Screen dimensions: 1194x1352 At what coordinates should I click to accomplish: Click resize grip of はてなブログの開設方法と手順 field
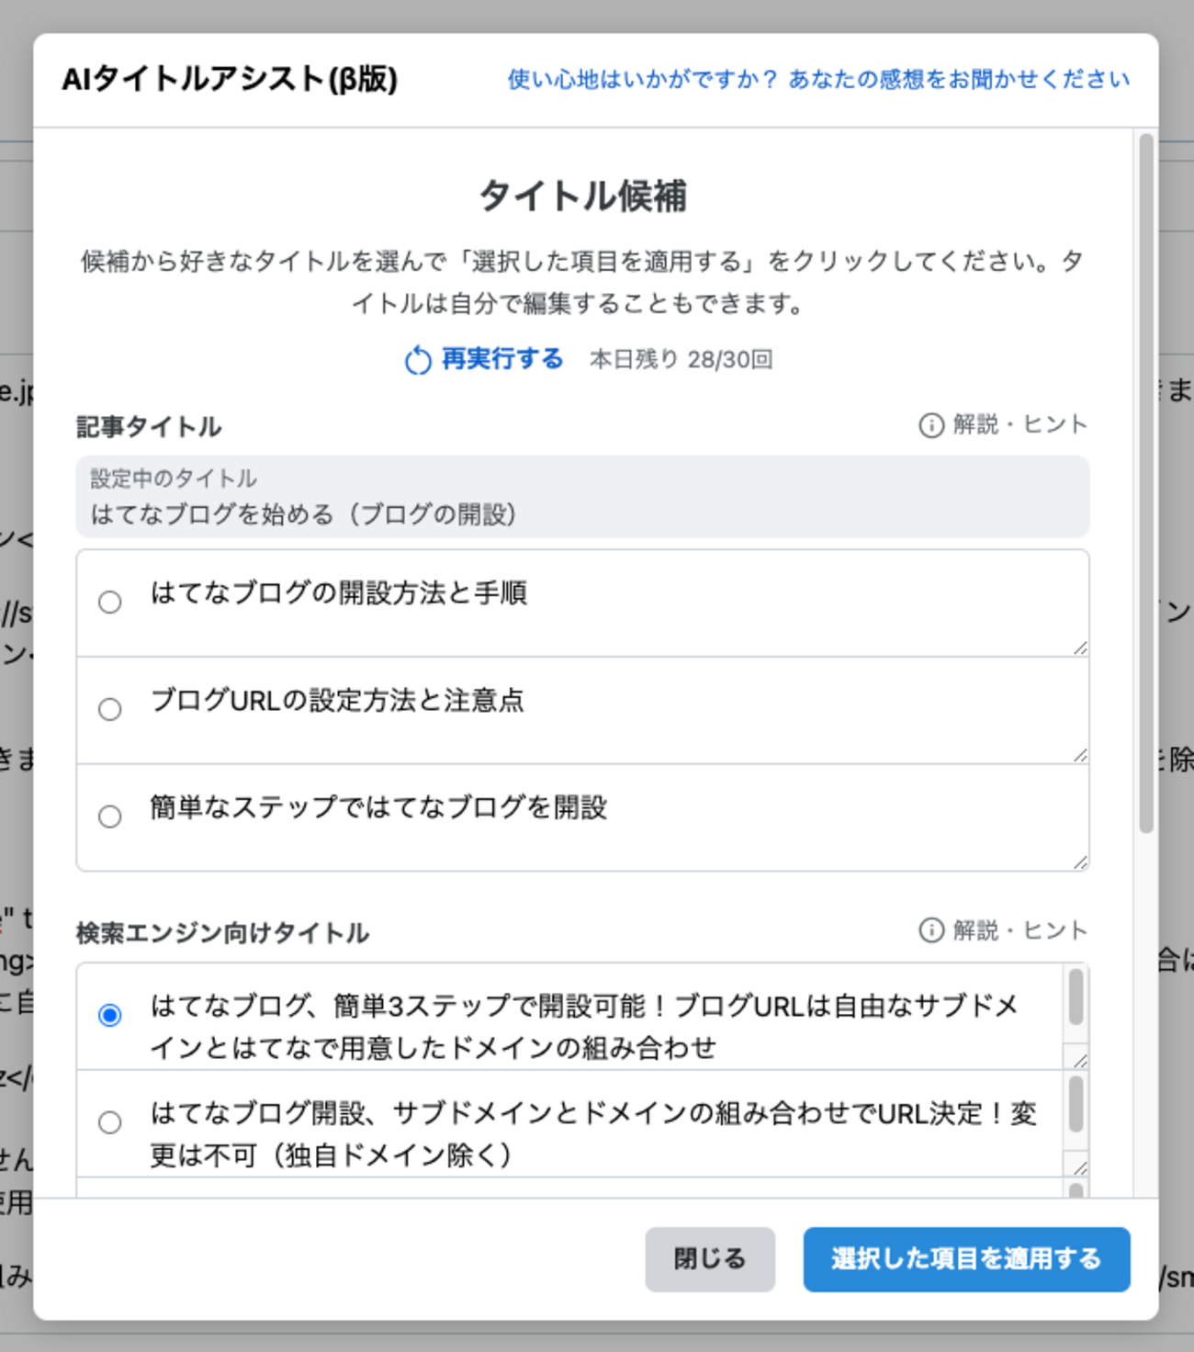(1080, 648)
